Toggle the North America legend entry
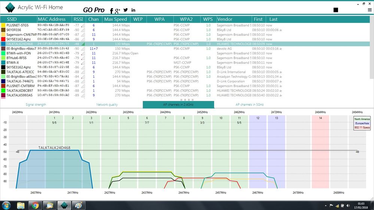This screenshot has height=210, width=374. [362, 119]
